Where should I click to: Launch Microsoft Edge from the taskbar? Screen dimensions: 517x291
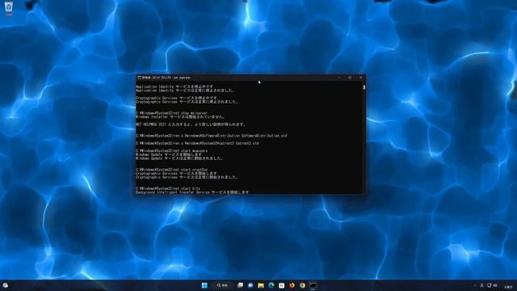[271, 285]
